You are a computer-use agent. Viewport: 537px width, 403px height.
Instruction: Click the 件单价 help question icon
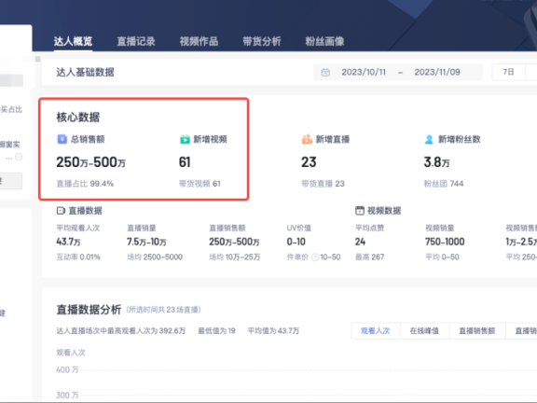(x=315, y=257)
